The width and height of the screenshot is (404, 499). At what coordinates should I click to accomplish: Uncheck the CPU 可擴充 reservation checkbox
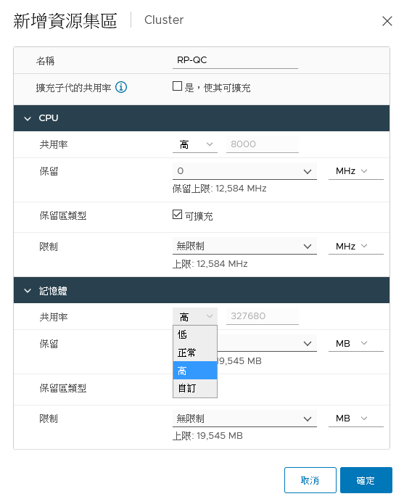(x=177, y=214)
